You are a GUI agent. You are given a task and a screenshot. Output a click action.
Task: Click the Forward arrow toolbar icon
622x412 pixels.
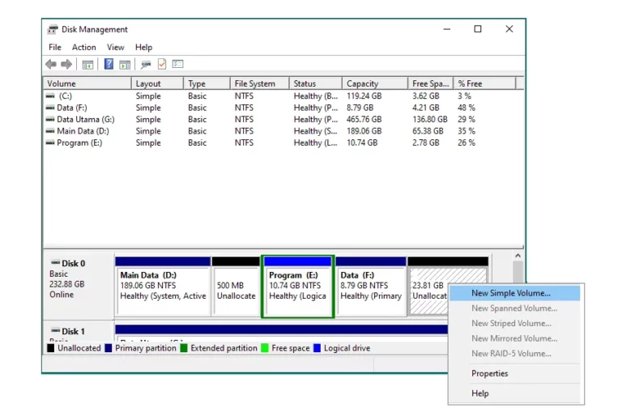(66, 64)
